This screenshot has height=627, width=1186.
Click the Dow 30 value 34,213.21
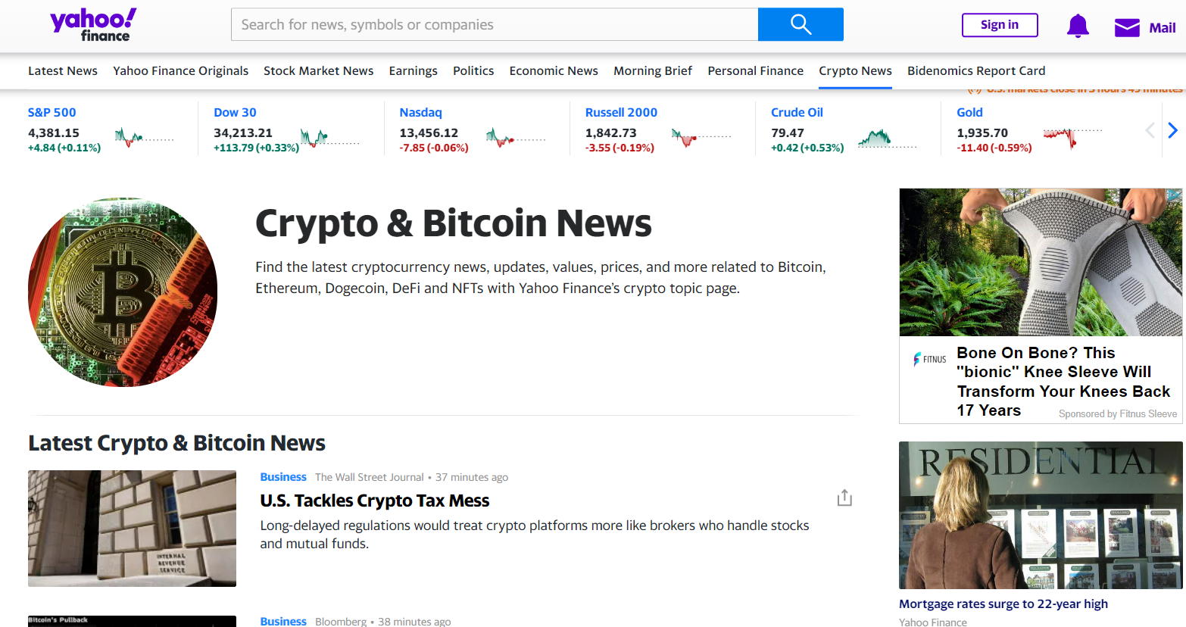(x=243, y=133)
